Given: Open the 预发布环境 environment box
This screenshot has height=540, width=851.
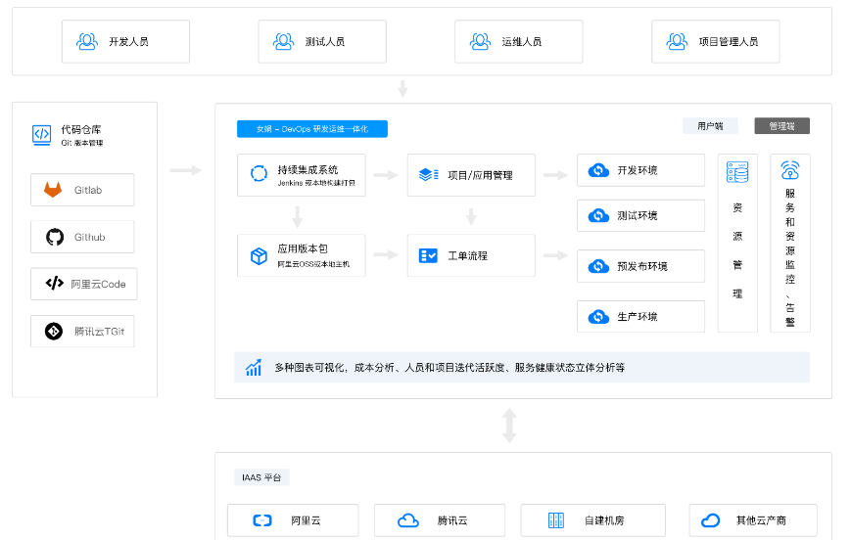Looking at the screenshot, I should click(x=640, y=266).
